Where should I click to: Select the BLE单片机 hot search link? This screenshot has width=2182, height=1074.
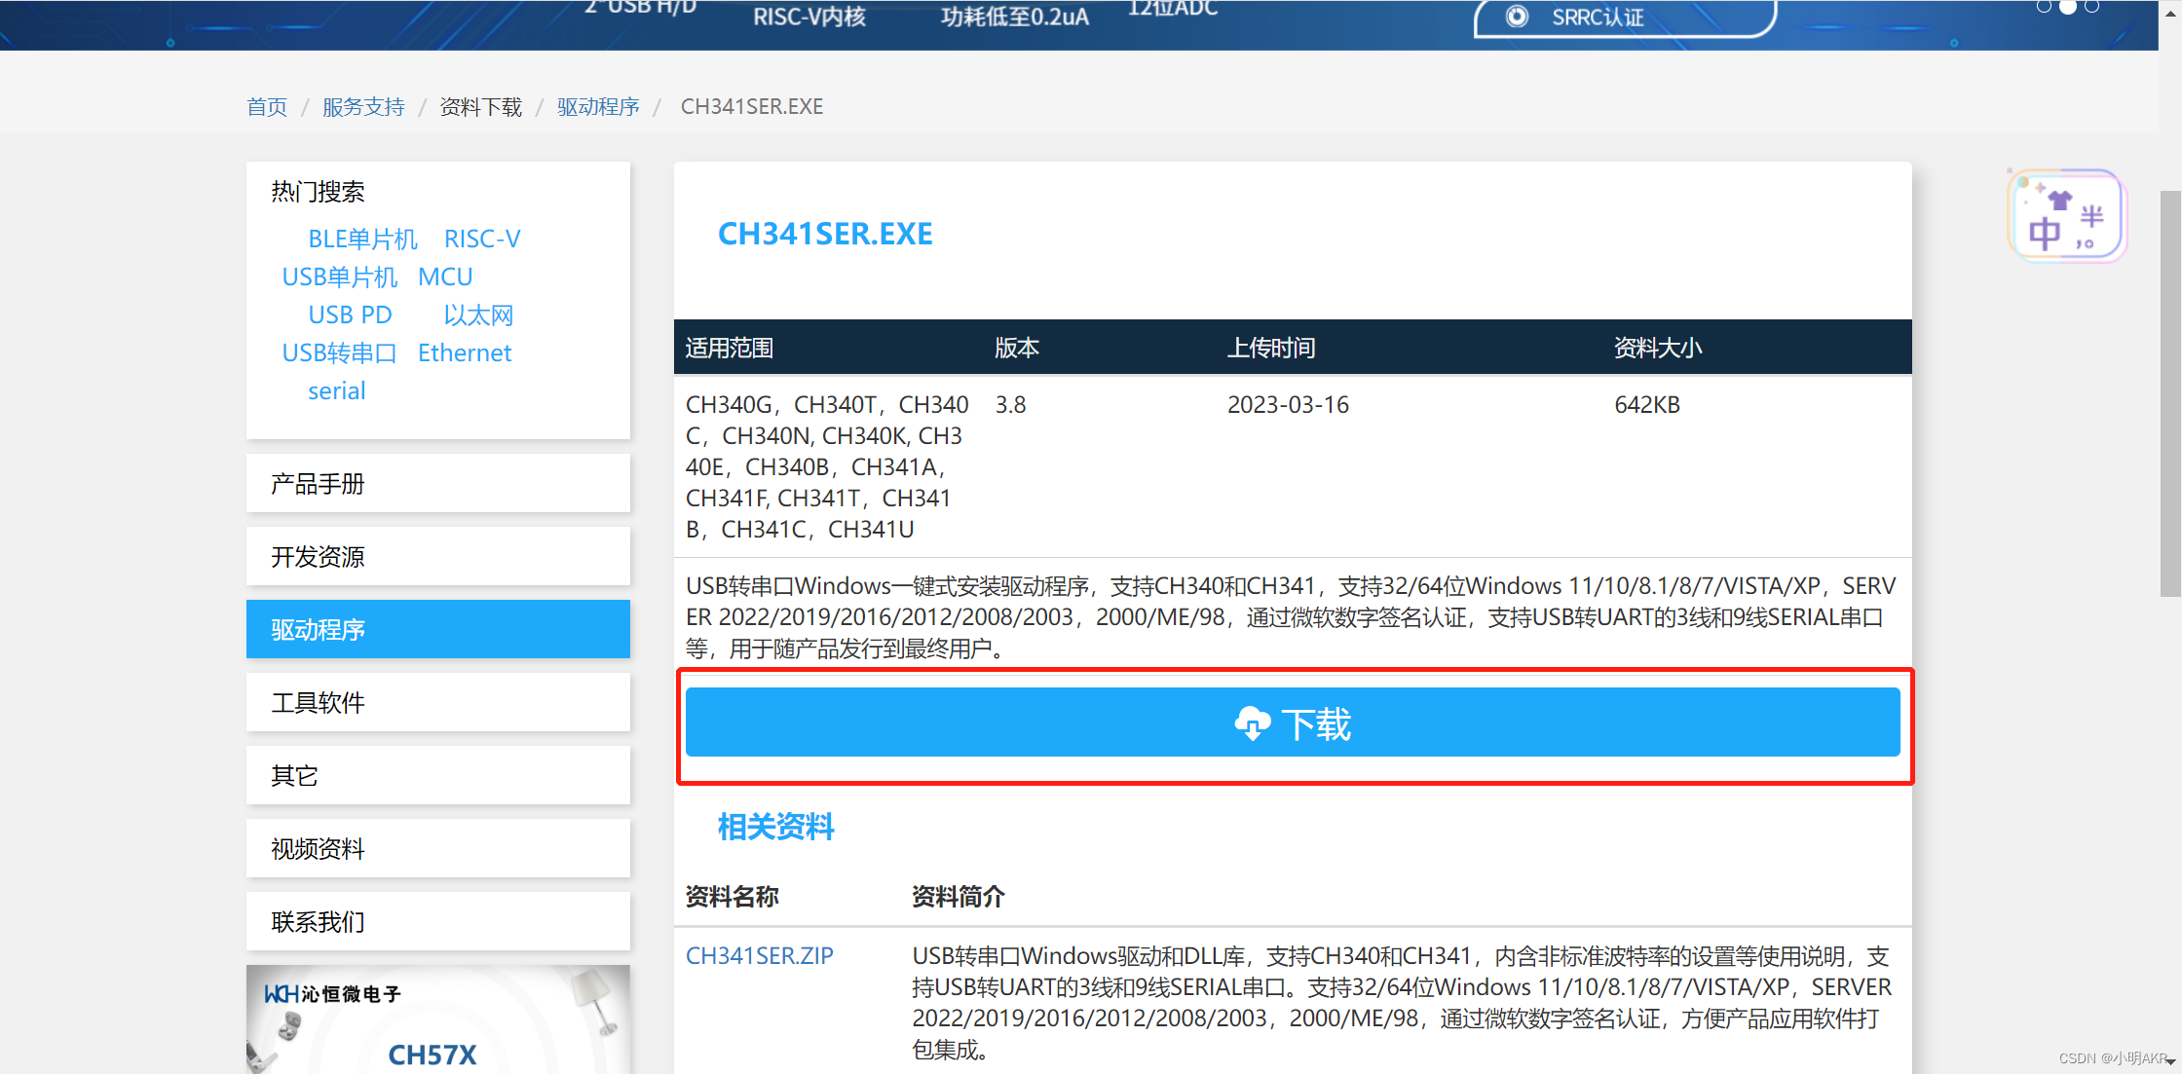click(x=362, y=239)
